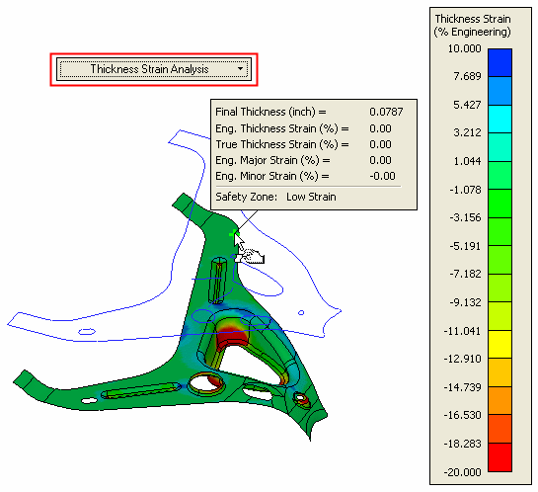Click the orange -14.739 legend color band
This screenshot has height=492, width=538.
[500, 401]
